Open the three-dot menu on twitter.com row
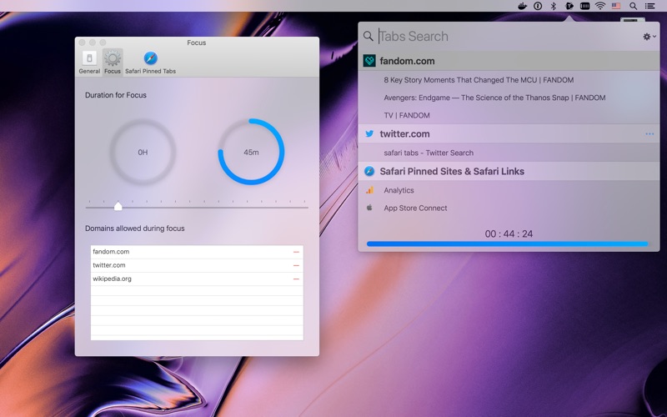Viewport: 667px width, 417px height. (x=649, y=134)
